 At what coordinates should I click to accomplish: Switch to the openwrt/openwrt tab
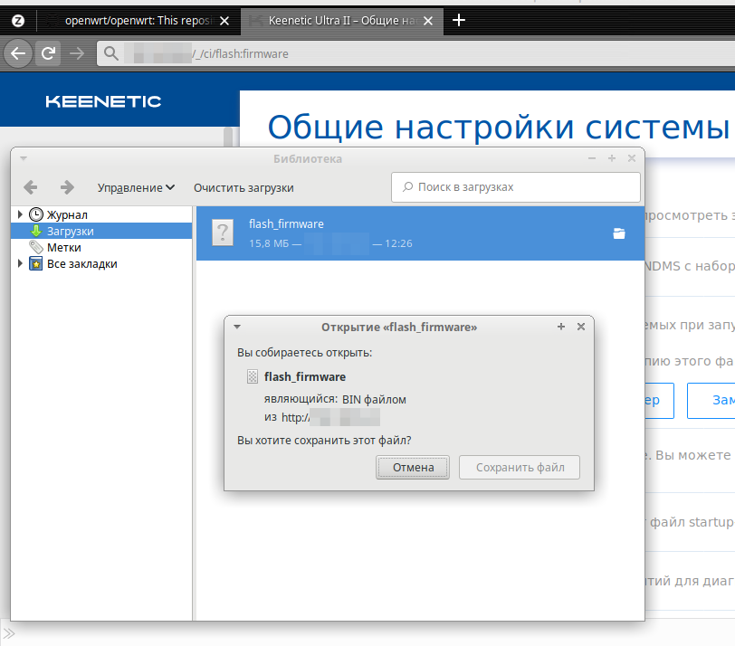pos(138,21)
